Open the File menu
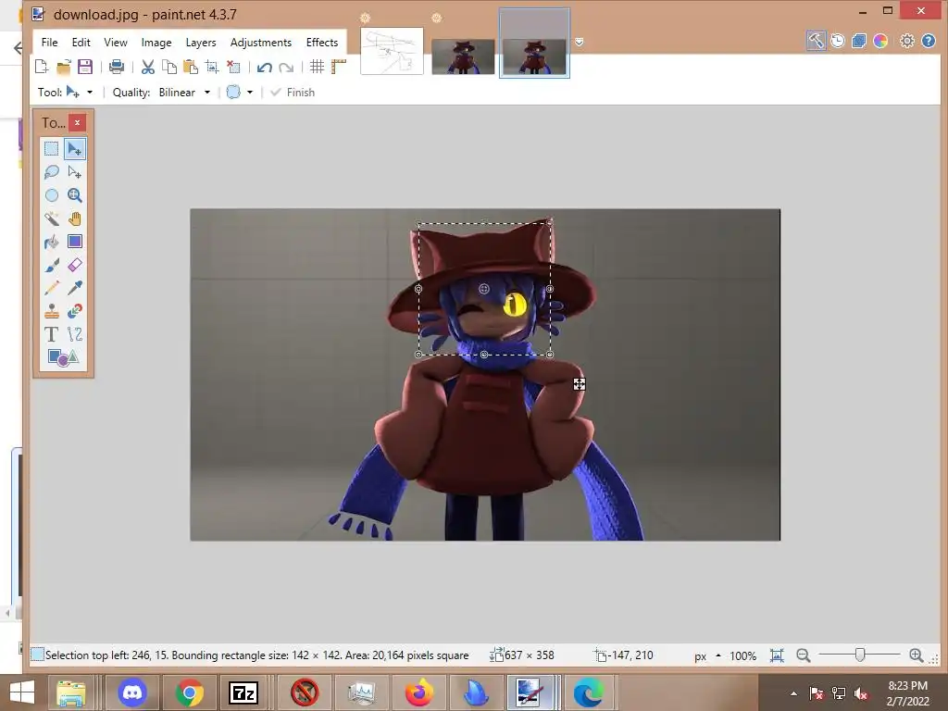Screen dimensions: 948x711 pos(50,43)
